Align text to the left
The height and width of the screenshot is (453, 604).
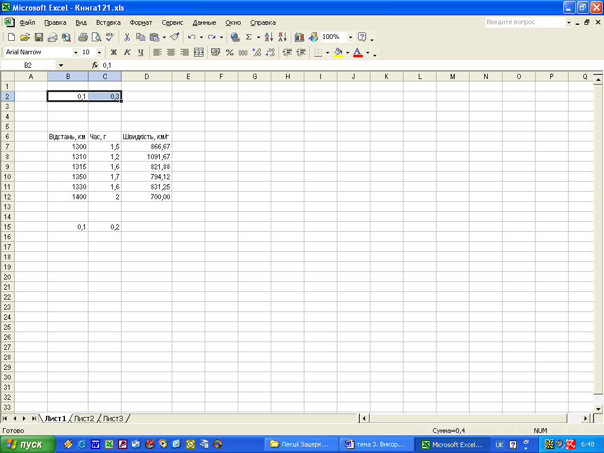(x=157, y=52)
